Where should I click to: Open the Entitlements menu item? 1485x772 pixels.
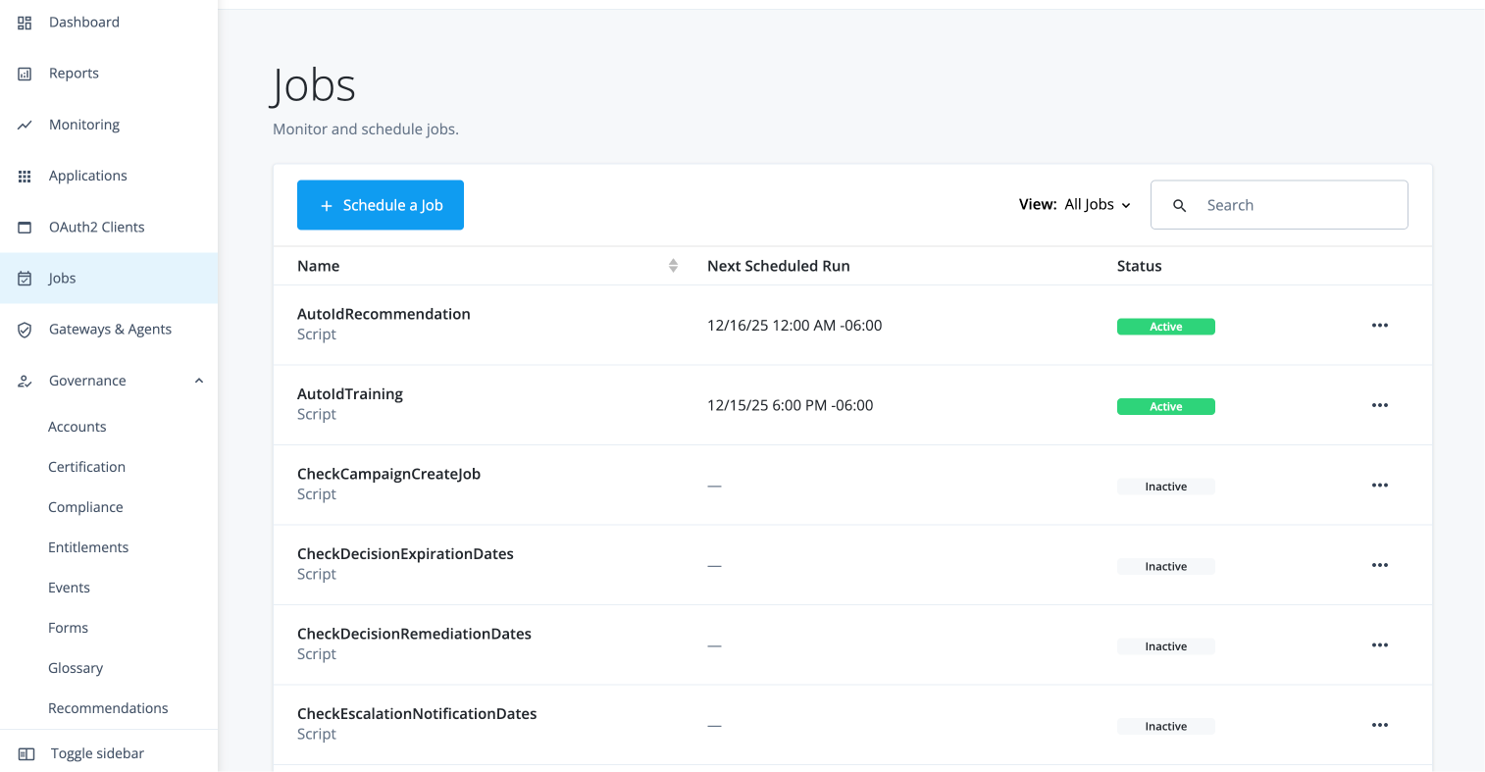tap(88, 547)
